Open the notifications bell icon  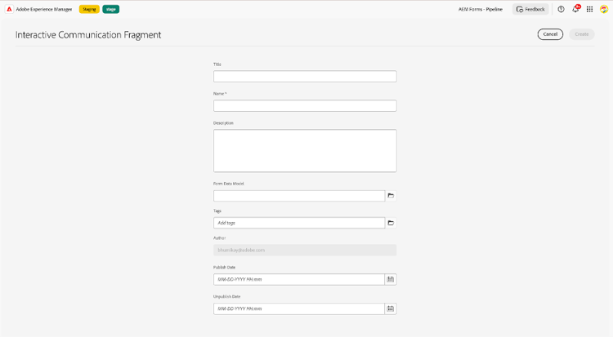[x=575, y=9]
